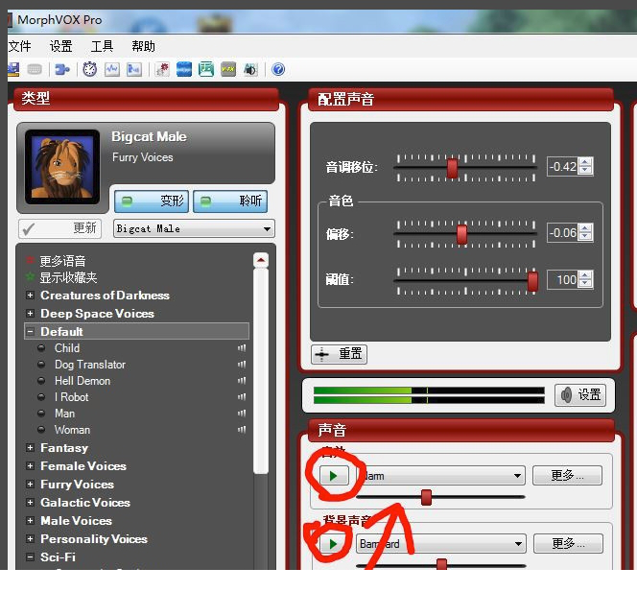Screen dimensions: 637x592
Task: Click the speaker toolbar icon
Action: tap(250, 69)
